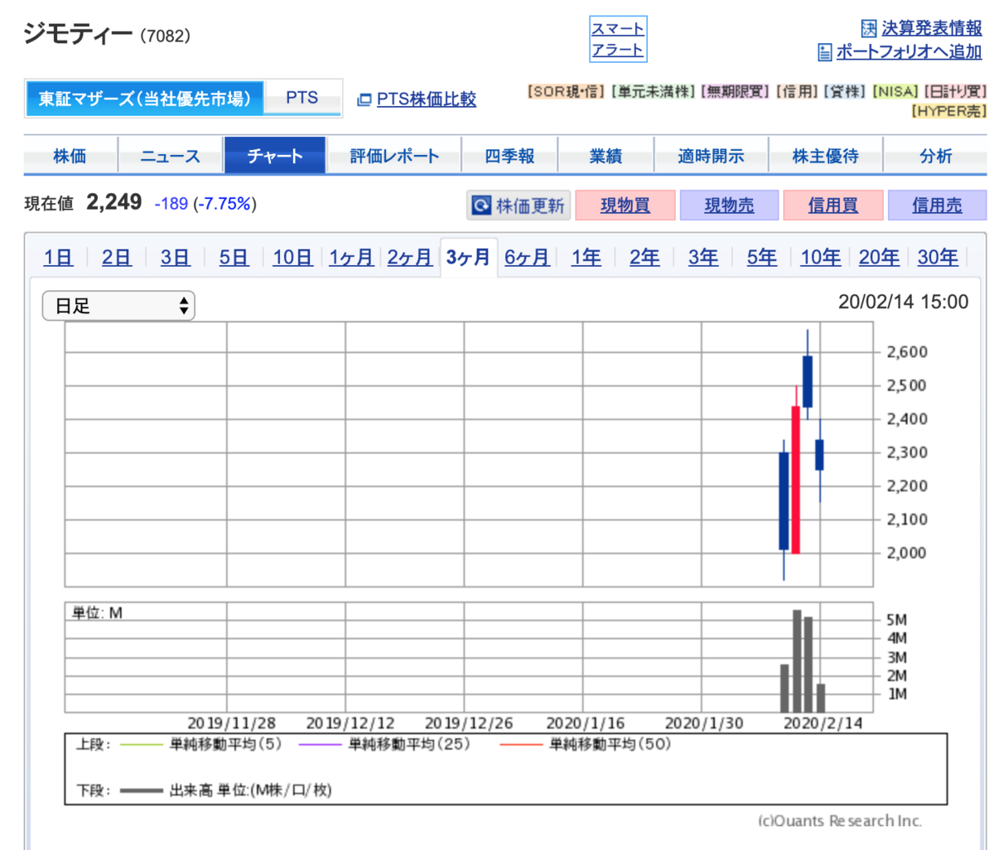This screenshot has width=994, height=850.
Task: Click the PTS株価比較 window icon
Action: (x=364, y=100)
